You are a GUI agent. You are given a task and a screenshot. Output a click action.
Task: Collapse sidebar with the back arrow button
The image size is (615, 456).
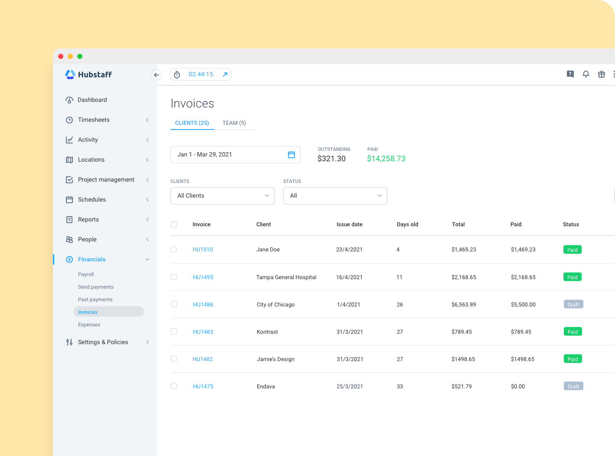[x=157, y=75]
